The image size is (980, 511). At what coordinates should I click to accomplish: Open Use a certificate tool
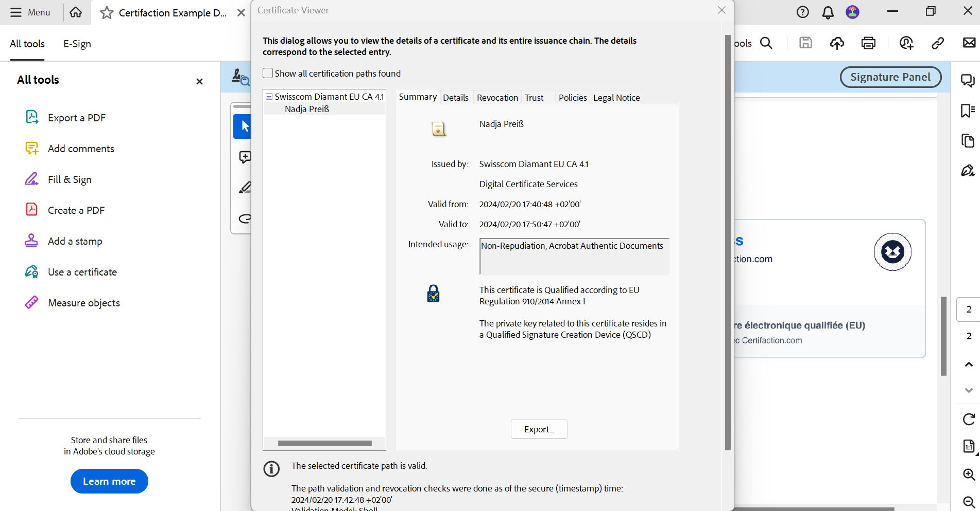82,272
